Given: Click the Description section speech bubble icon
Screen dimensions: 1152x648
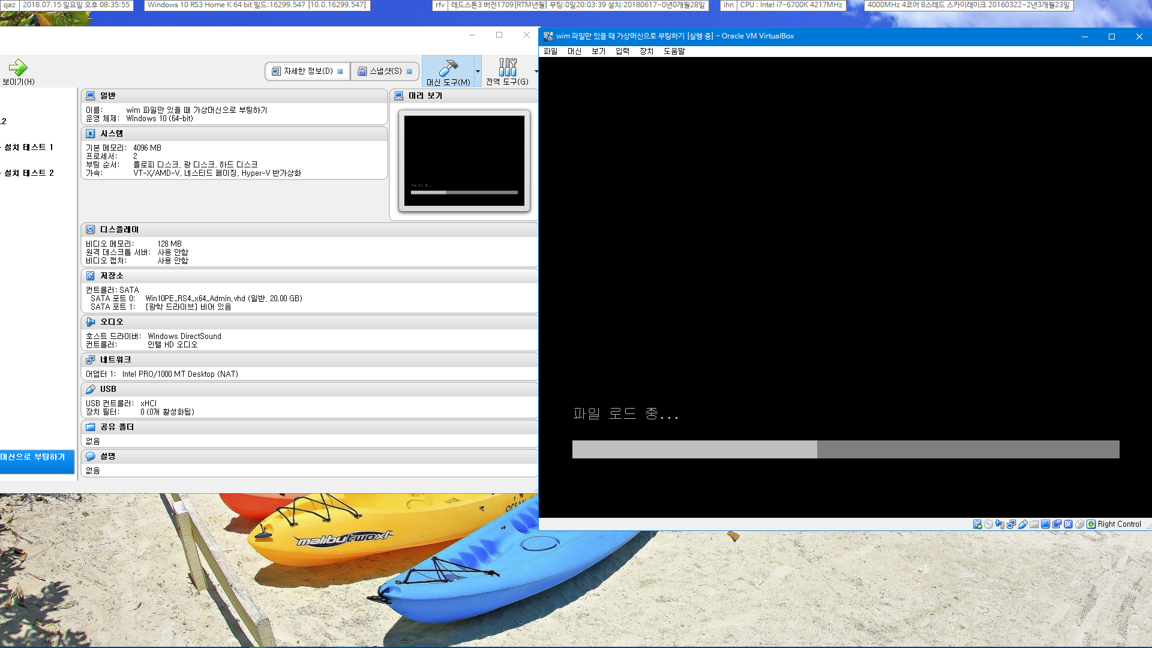Looking at the screenshot, I should click(91, 456).
